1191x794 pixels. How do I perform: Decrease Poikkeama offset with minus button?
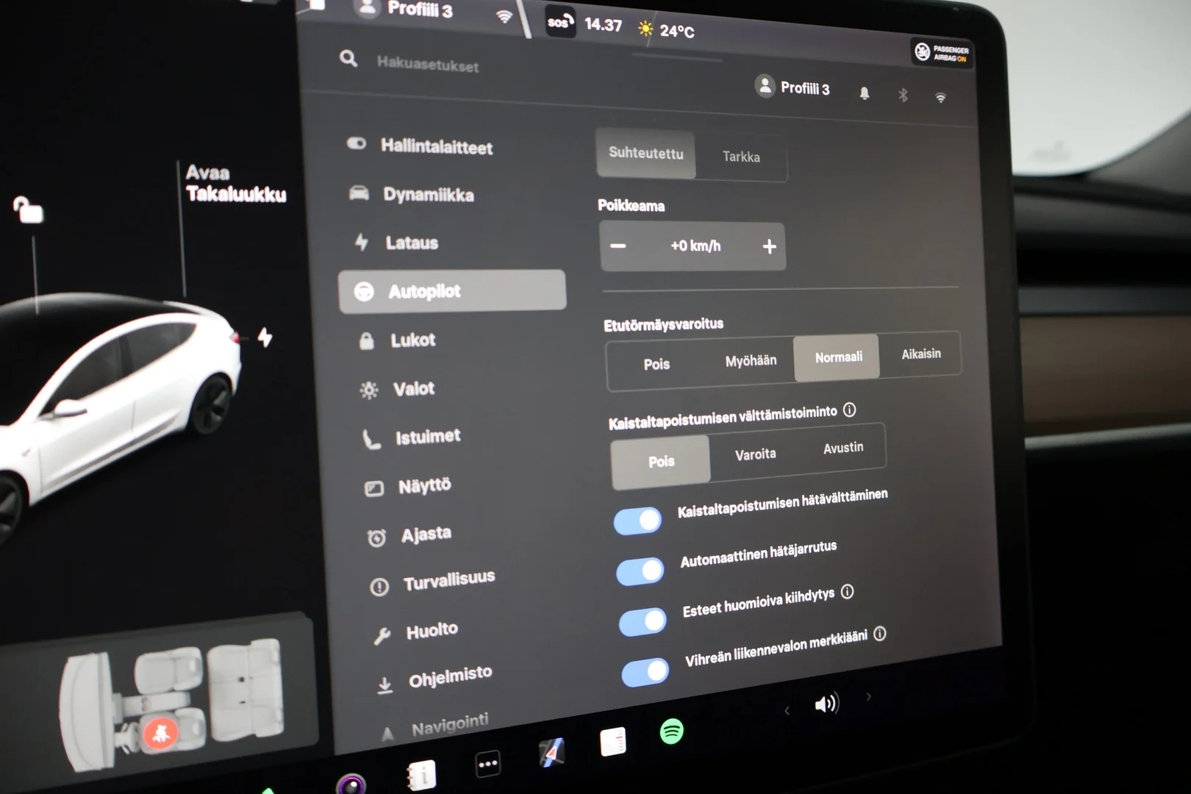coord(618,246)
